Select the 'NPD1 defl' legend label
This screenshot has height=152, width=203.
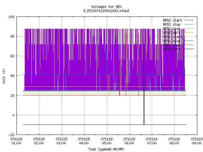(172, 49)
